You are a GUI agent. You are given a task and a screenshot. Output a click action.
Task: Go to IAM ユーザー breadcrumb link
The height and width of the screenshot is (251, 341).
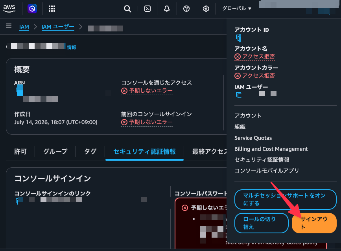[58, 27]
